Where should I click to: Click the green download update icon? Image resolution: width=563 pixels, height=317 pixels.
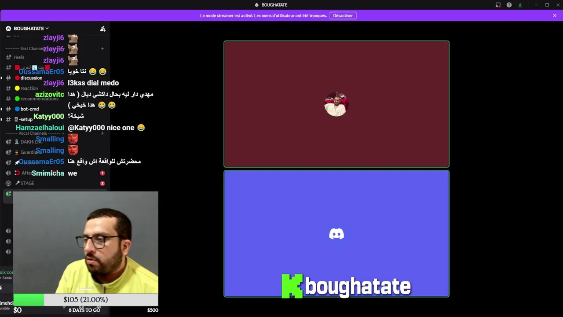tap(520, 5)
